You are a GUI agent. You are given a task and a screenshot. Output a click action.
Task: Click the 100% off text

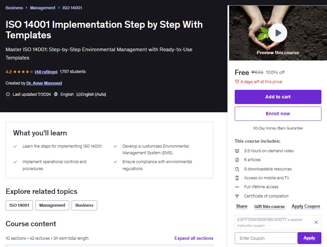click(x=275, y=72)
